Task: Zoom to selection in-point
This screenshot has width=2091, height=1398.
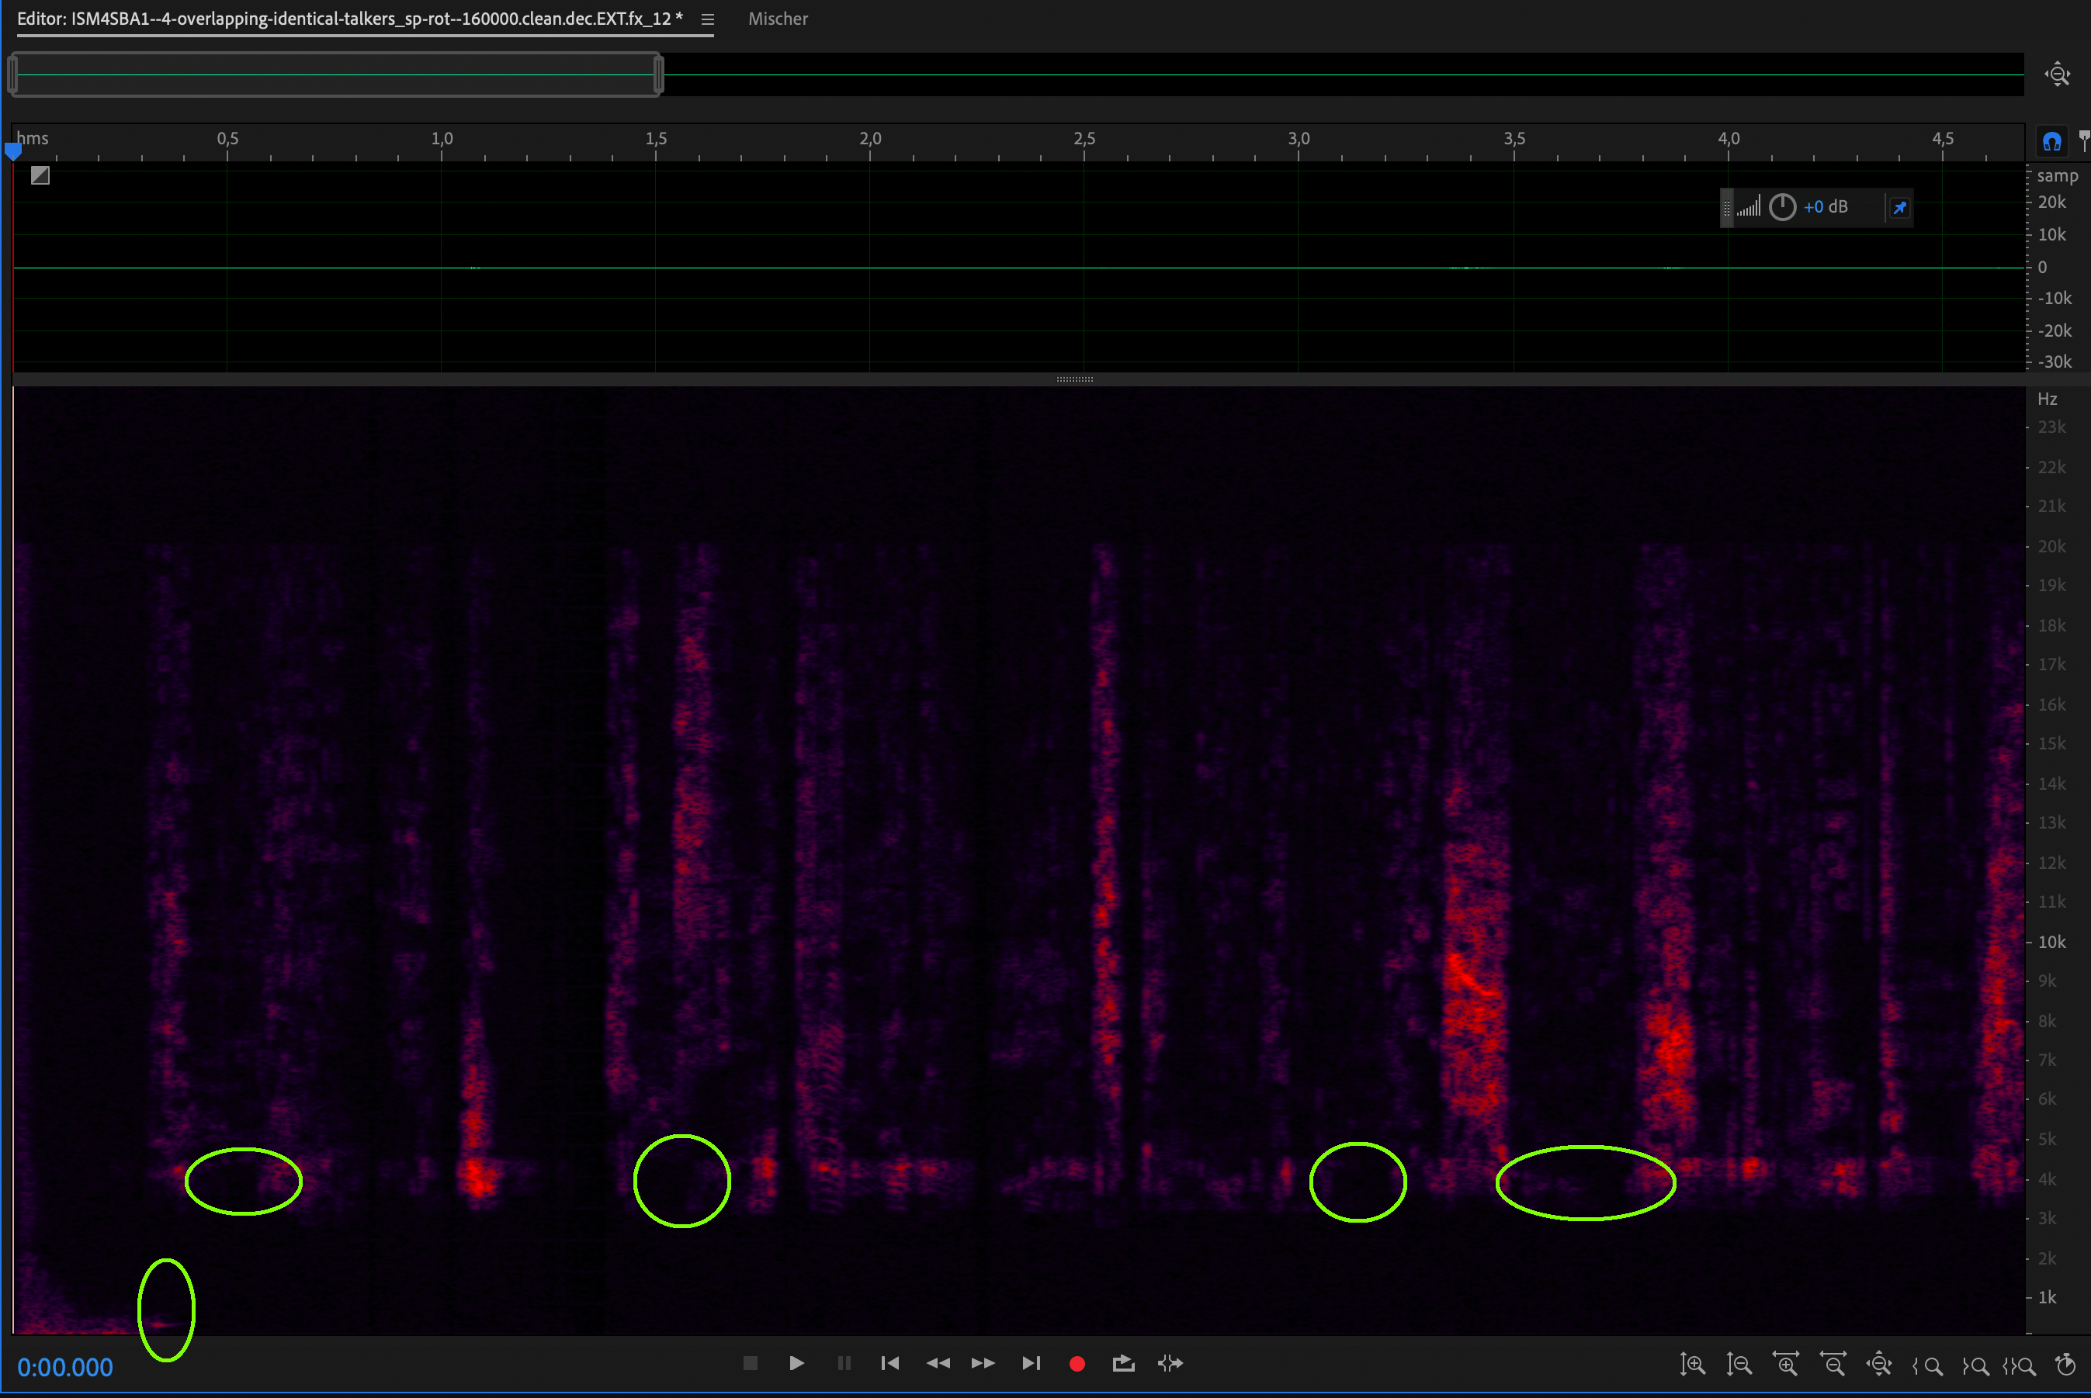Action: pos(1928,1365)
